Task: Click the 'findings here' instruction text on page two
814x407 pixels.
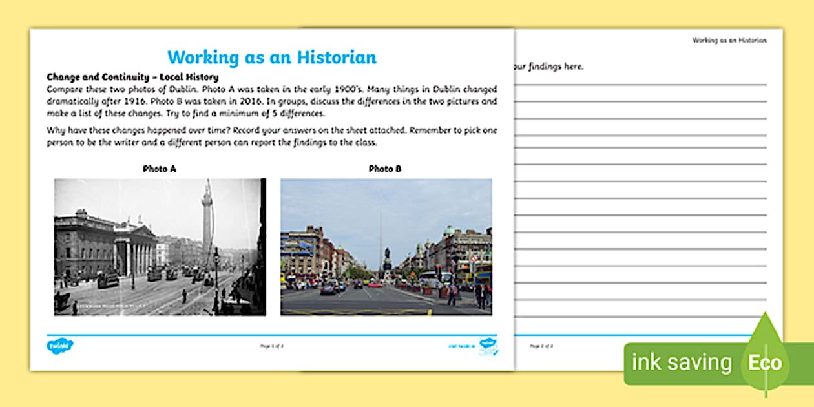Action: pos(548,66)
